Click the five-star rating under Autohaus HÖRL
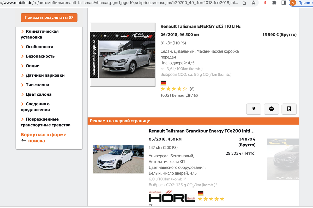 point(211,198)
